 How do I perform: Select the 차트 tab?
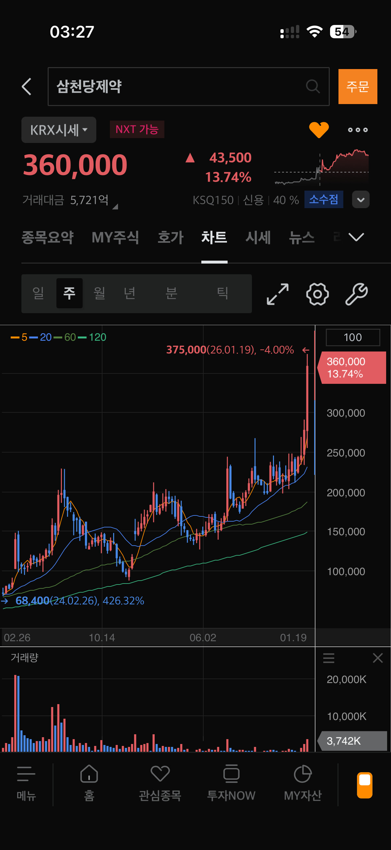(x=214, y=237)
